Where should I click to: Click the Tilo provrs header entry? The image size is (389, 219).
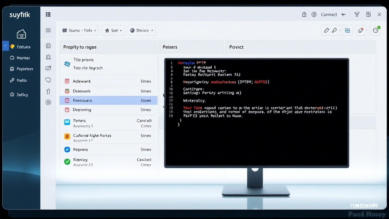coord(83,60)
